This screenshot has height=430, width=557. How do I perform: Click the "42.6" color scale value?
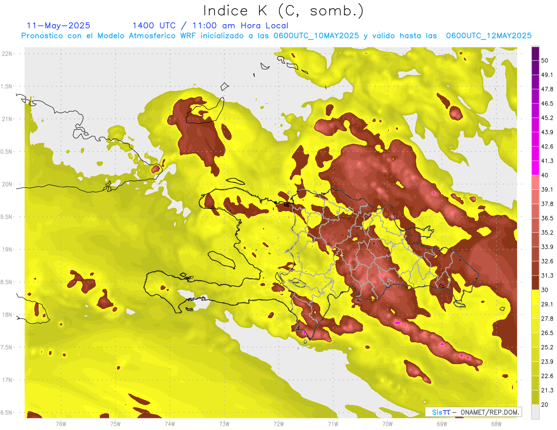[547, 147]
